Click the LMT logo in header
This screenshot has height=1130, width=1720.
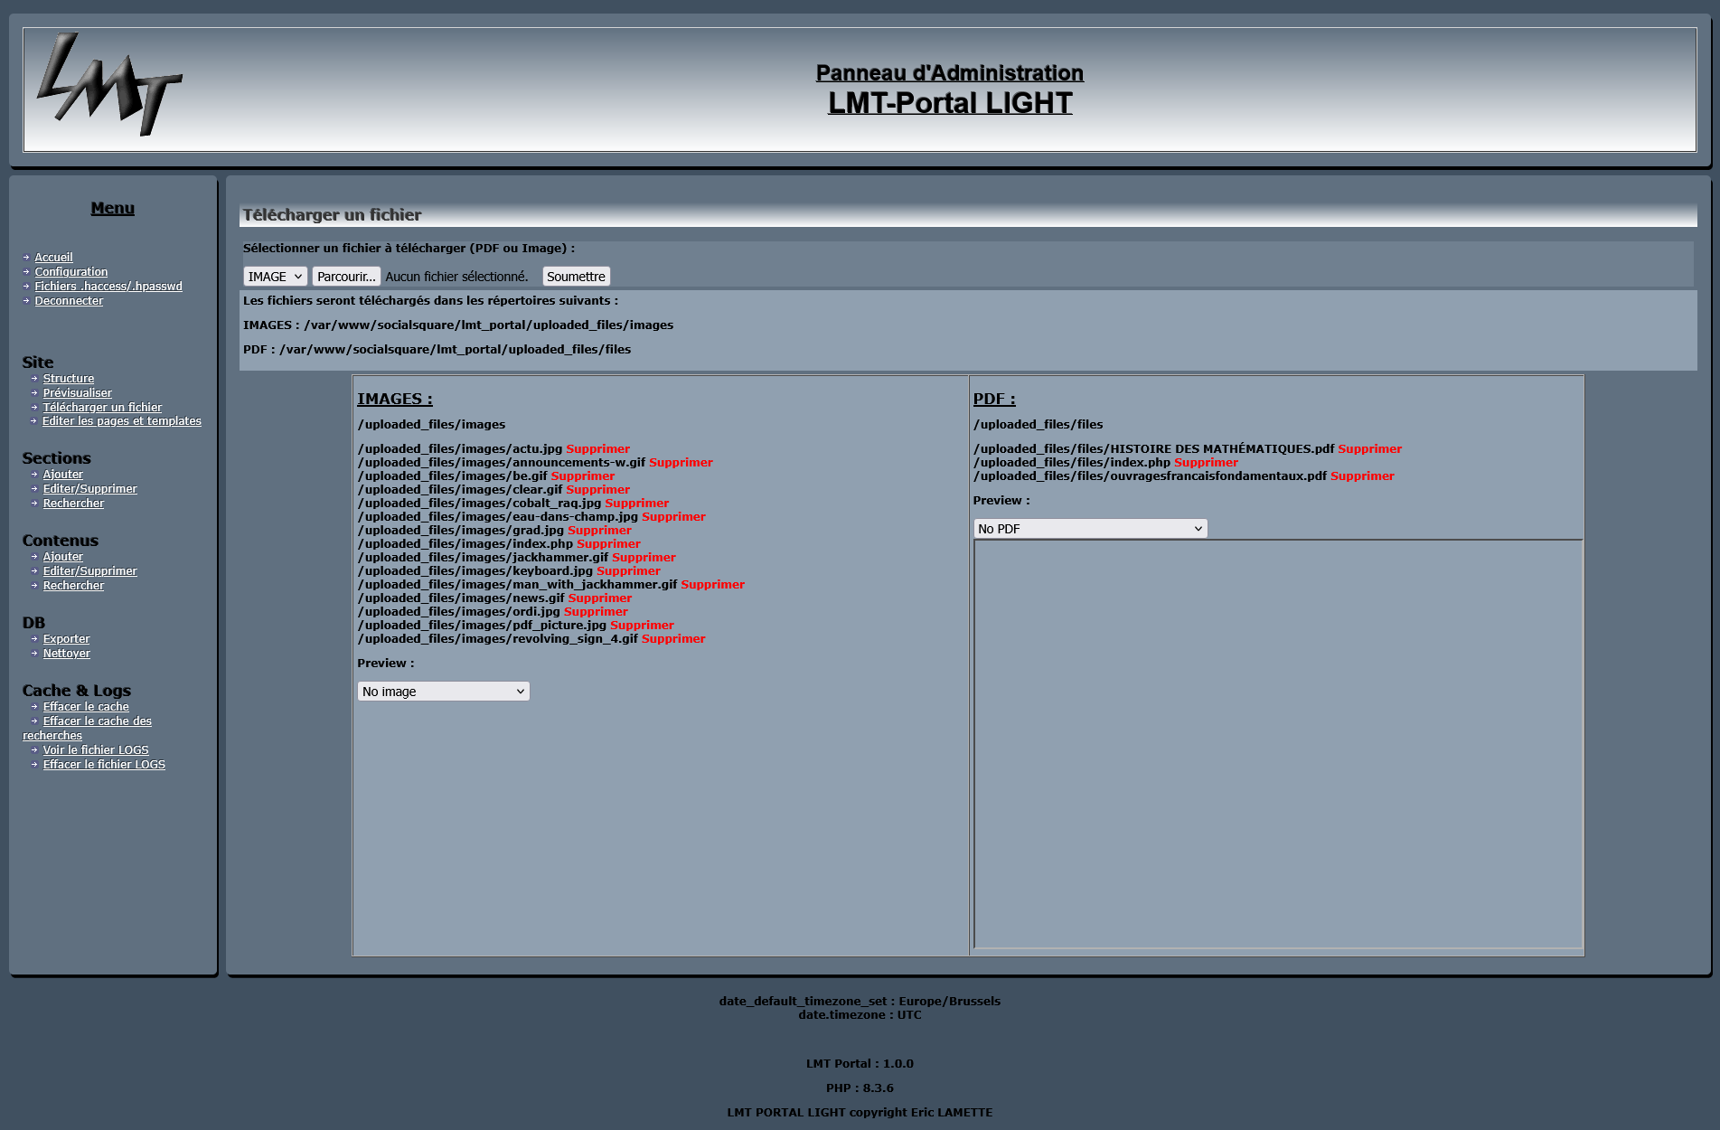point(108,85)
